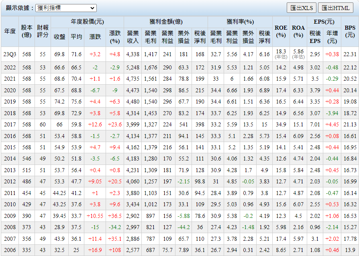Select the 稅後淨利 header under 獲利金額
359x256 pixels.
tap(200, 37)
